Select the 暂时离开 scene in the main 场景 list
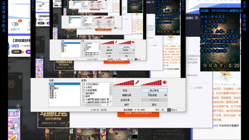 [x=54, y=88]
